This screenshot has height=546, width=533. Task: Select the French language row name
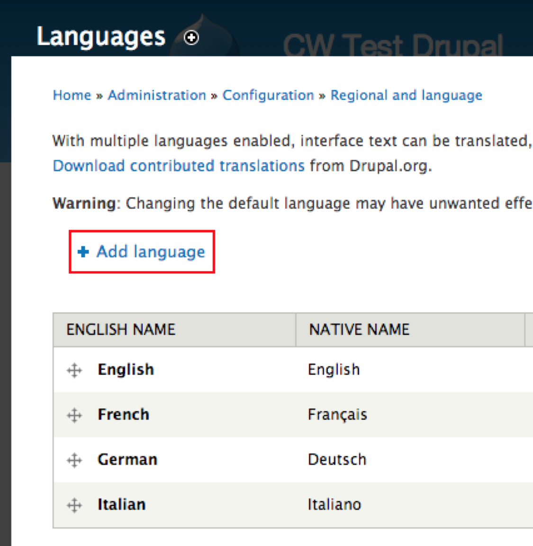pyautogui.click(x=123, y=414)
